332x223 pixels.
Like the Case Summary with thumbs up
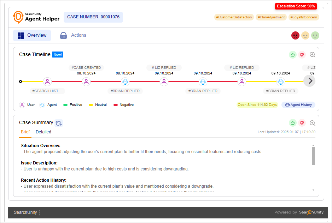(292, 123)
